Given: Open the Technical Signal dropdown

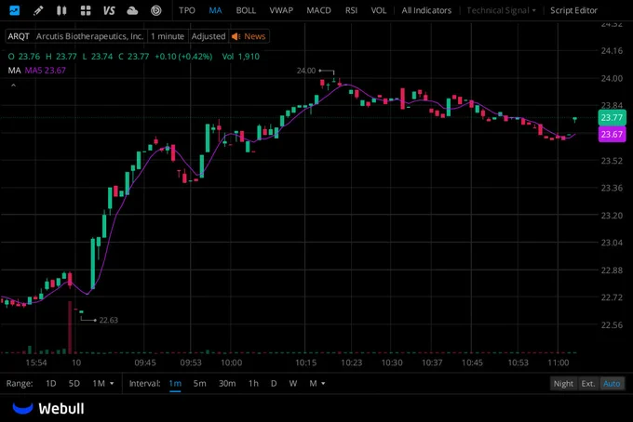Looking at the screenshot, I should point(501,10).
